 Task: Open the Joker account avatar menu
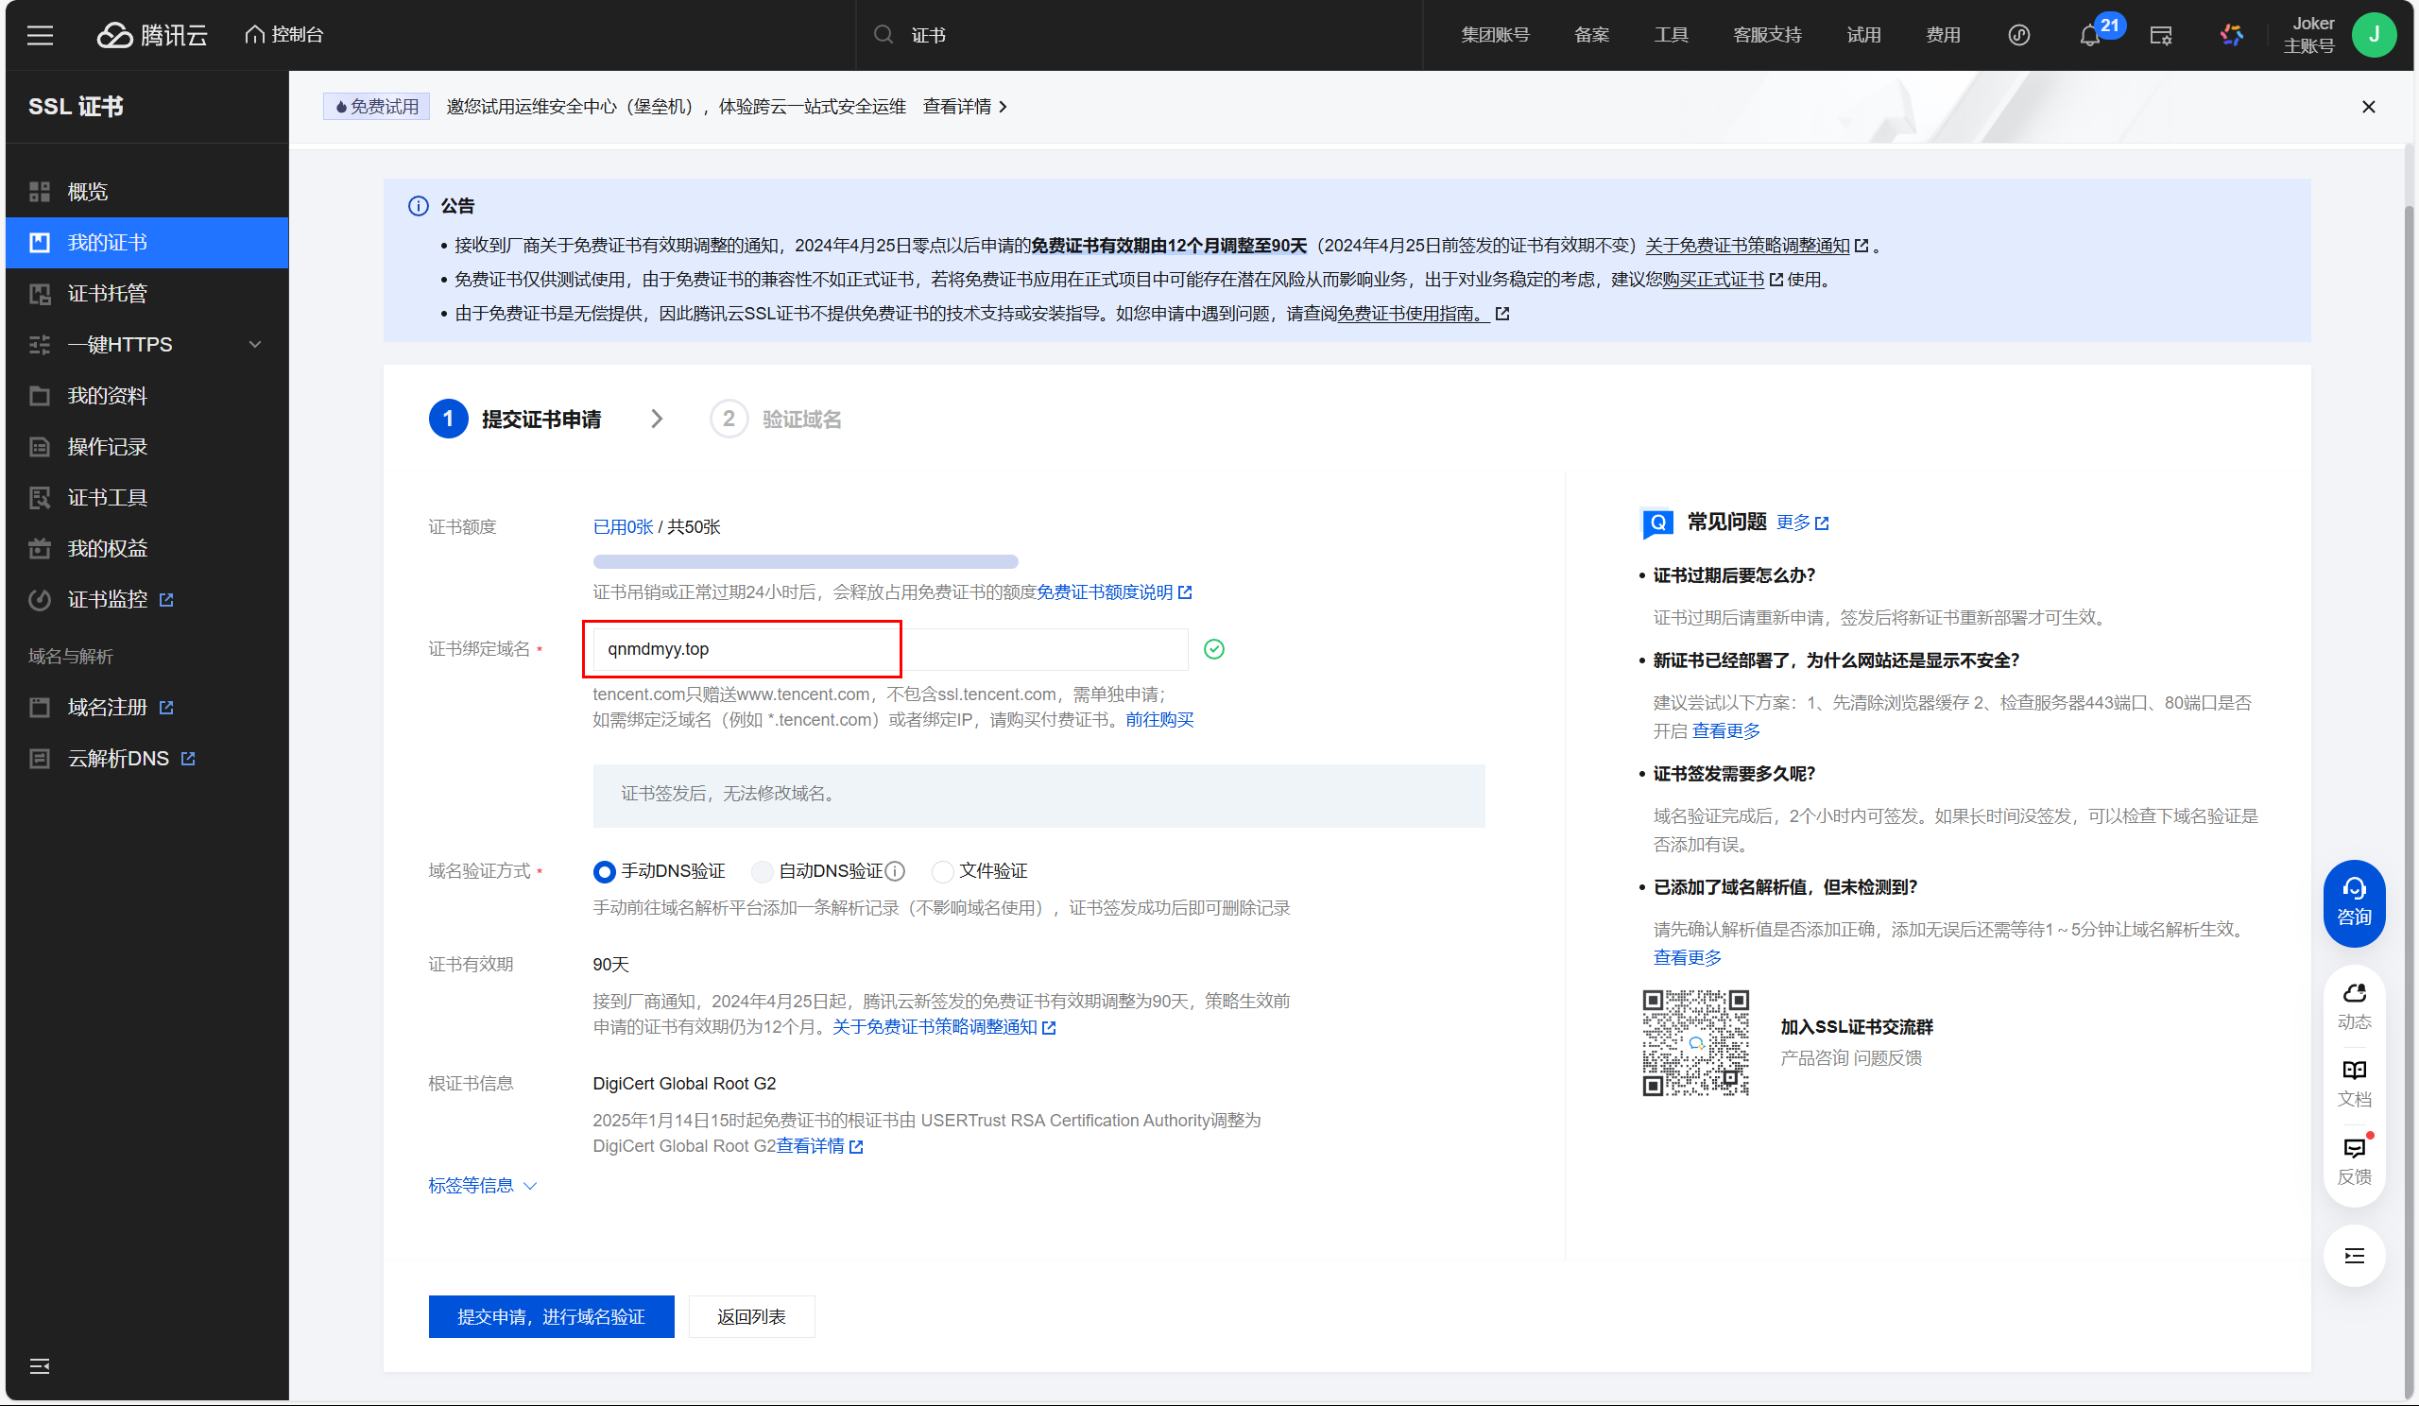[x=2373, y=36]
